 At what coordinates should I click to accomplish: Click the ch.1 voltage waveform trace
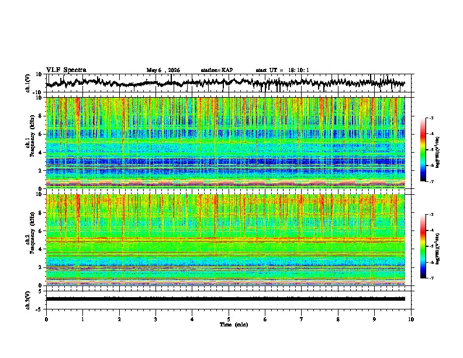point(226,83)
